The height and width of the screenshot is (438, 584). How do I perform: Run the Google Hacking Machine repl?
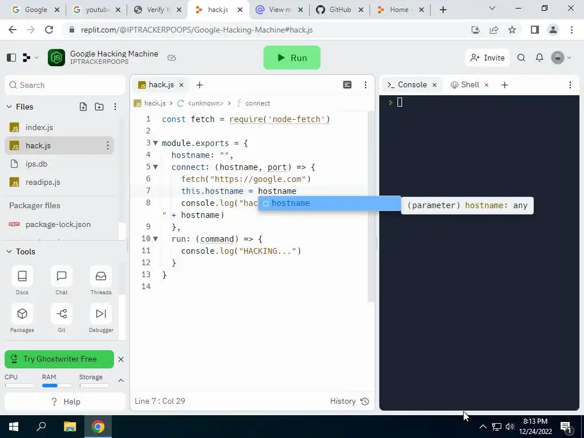pos(292,58)
